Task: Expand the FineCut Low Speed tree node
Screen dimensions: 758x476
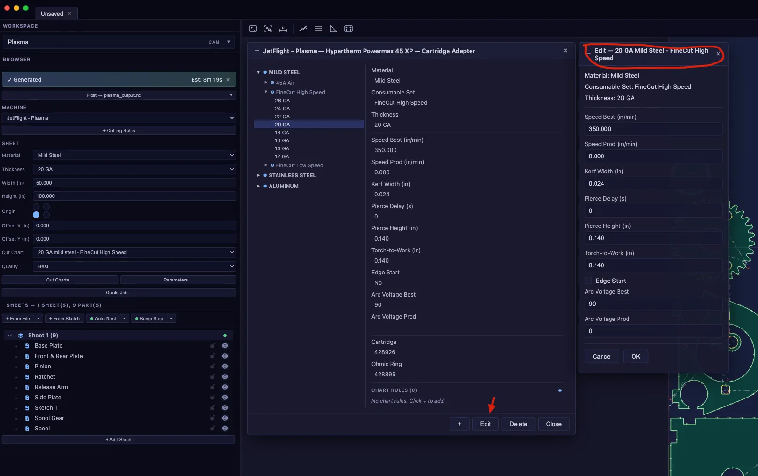Action: point(266,165)
